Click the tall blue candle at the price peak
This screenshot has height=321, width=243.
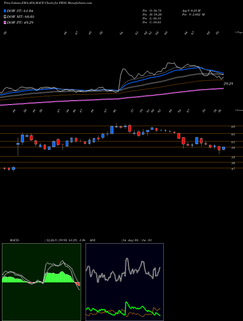[112, 130]
